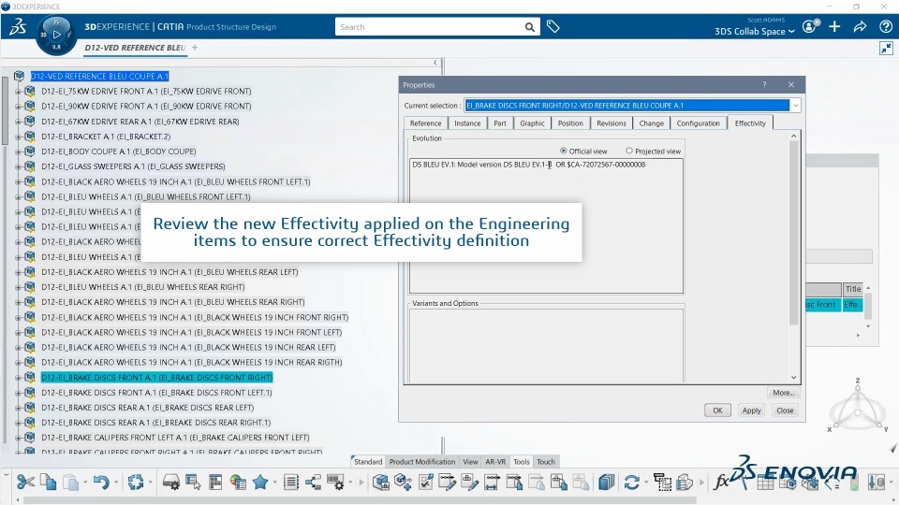The image size is (899, 505).
Task: Click the plus Add icon in top bar
Action: (834, 26)
